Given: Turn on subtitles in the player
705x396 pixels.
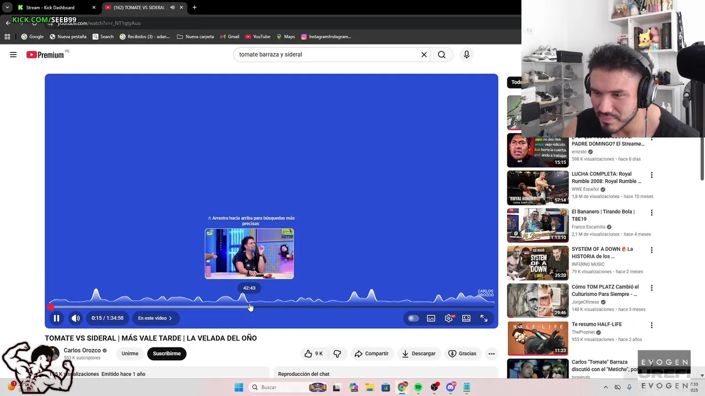Looking at the screenshot, I should 431,318.
